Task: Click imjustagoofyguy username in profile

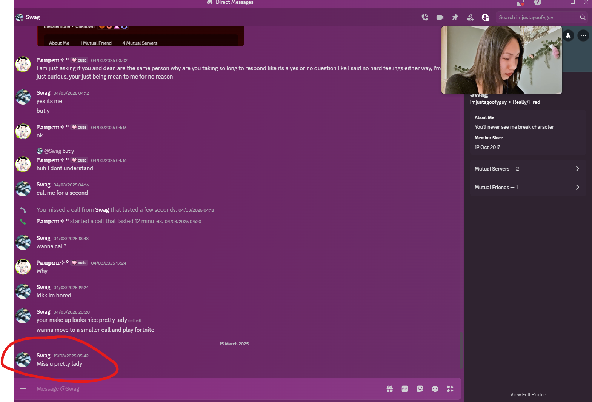Action: click(x=488, y=102)
